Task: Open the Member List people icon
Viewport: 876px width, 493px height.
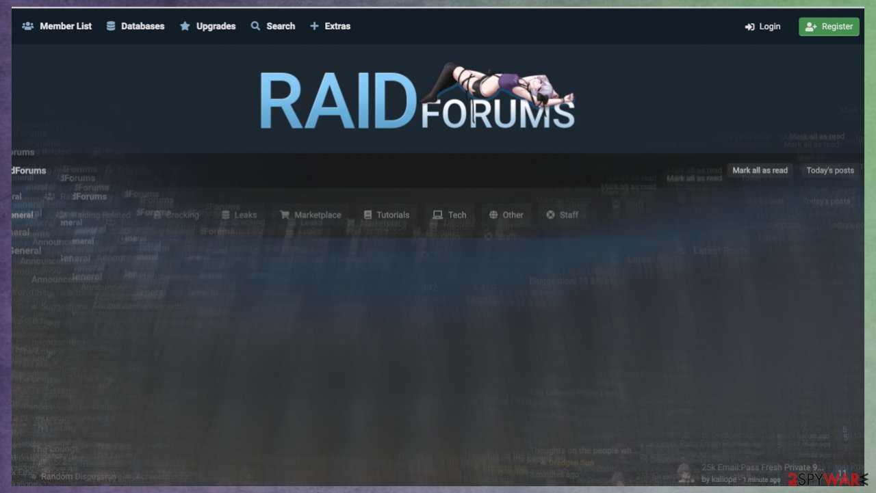Action: click(28, 26)
